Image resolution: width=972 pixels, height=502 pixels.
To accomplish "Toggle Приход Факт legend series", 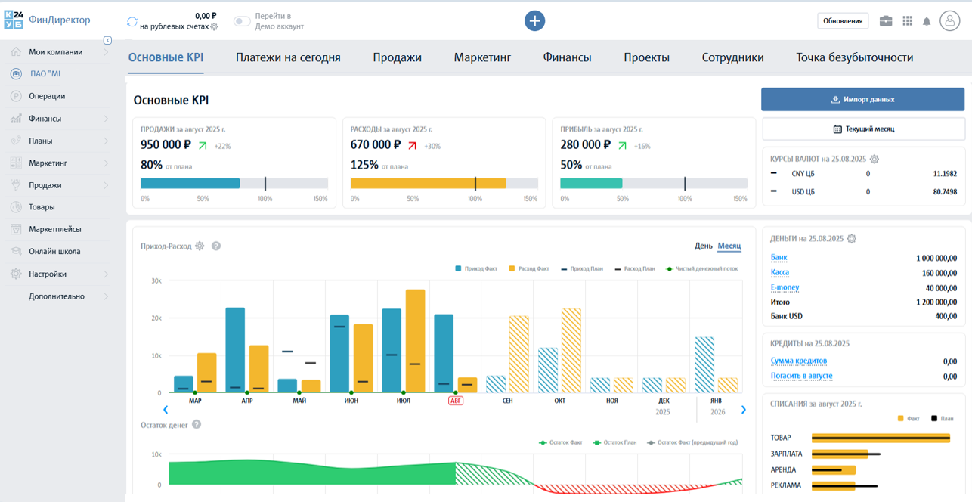I will point(476,268).
